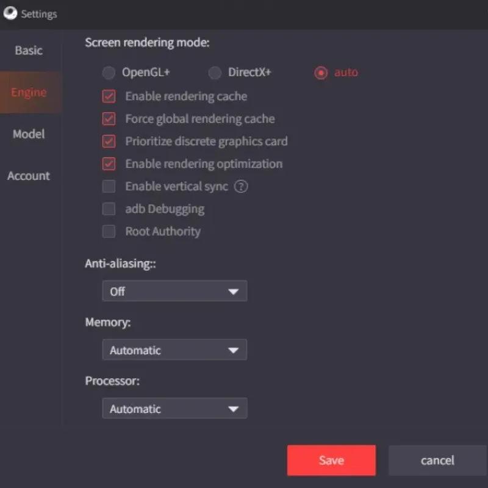Click the Settings logo icon
The height and width of the screenshot is (488, 488).
[x=10, y=13]
